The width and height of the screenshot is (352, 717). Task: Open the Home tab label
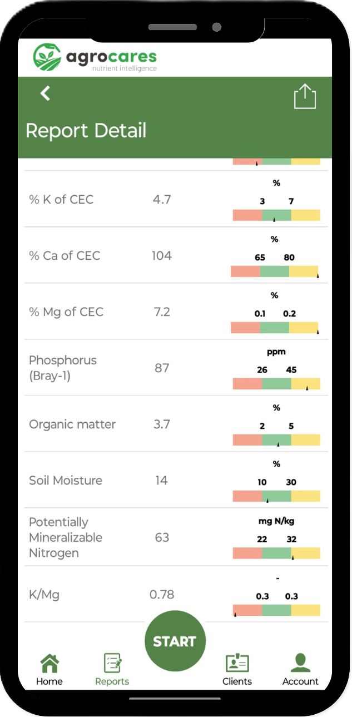point(49,681)
